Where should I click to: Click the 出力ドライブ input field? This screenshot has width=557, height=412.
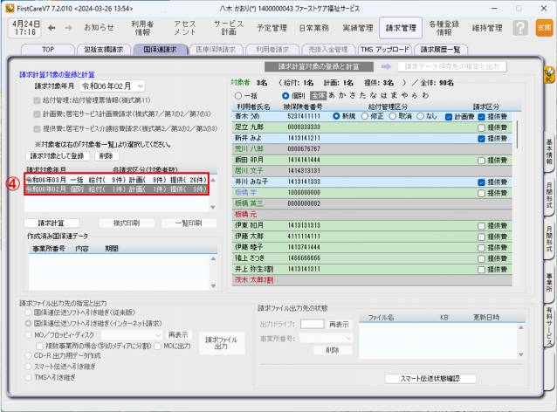[313, 323]
